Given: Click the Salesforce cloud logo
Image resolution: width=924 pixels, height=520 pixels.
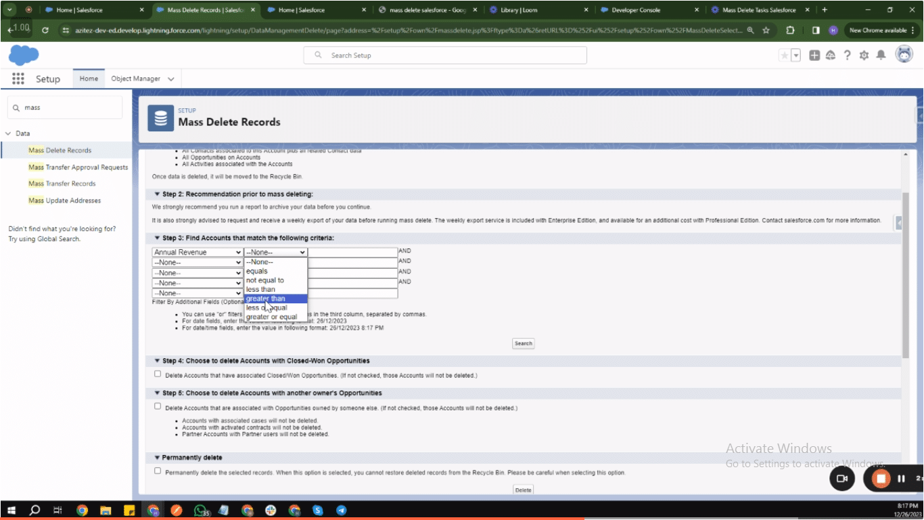Looking at the screenshot, I should coord(24,55).
